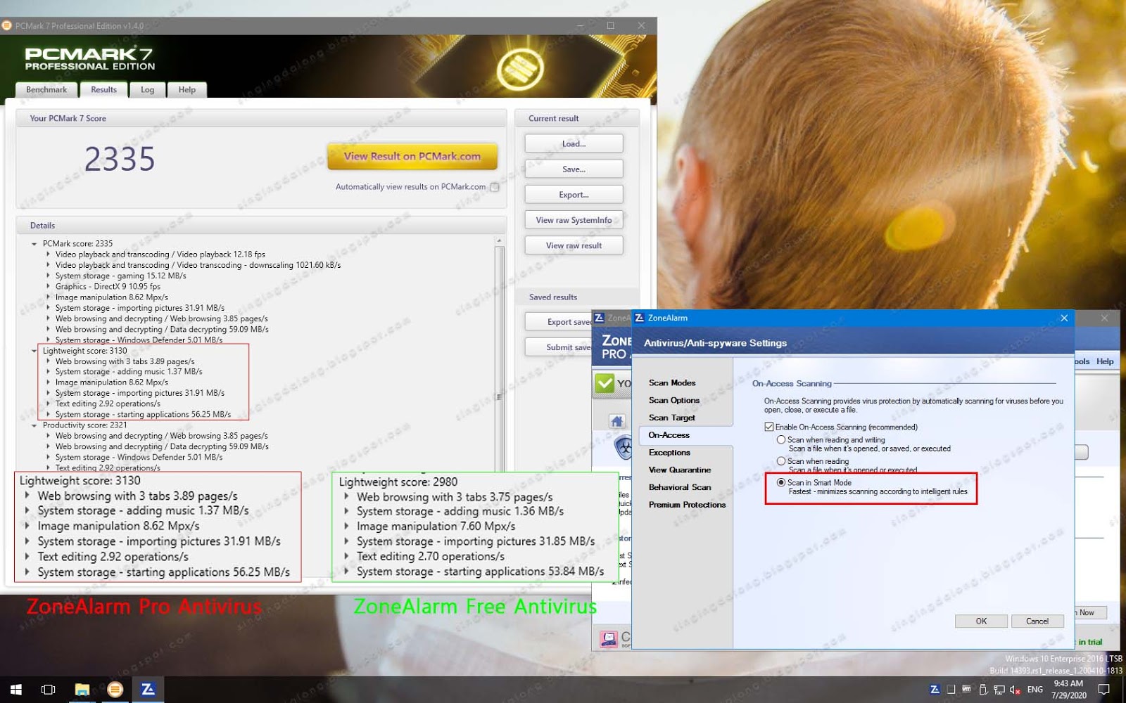1126x703 pixels.
Task: Click Cancel in ZoneAlarm settings dialog
Action: [x=1037, y=621]
